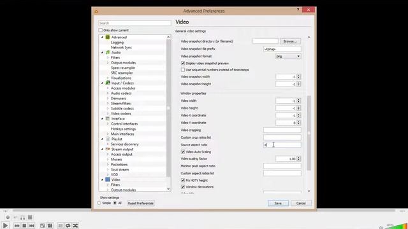Click the Input / Codecs category icon
Image resolution: width=408 pixels, height=229 pixels.
click(108, 83)
